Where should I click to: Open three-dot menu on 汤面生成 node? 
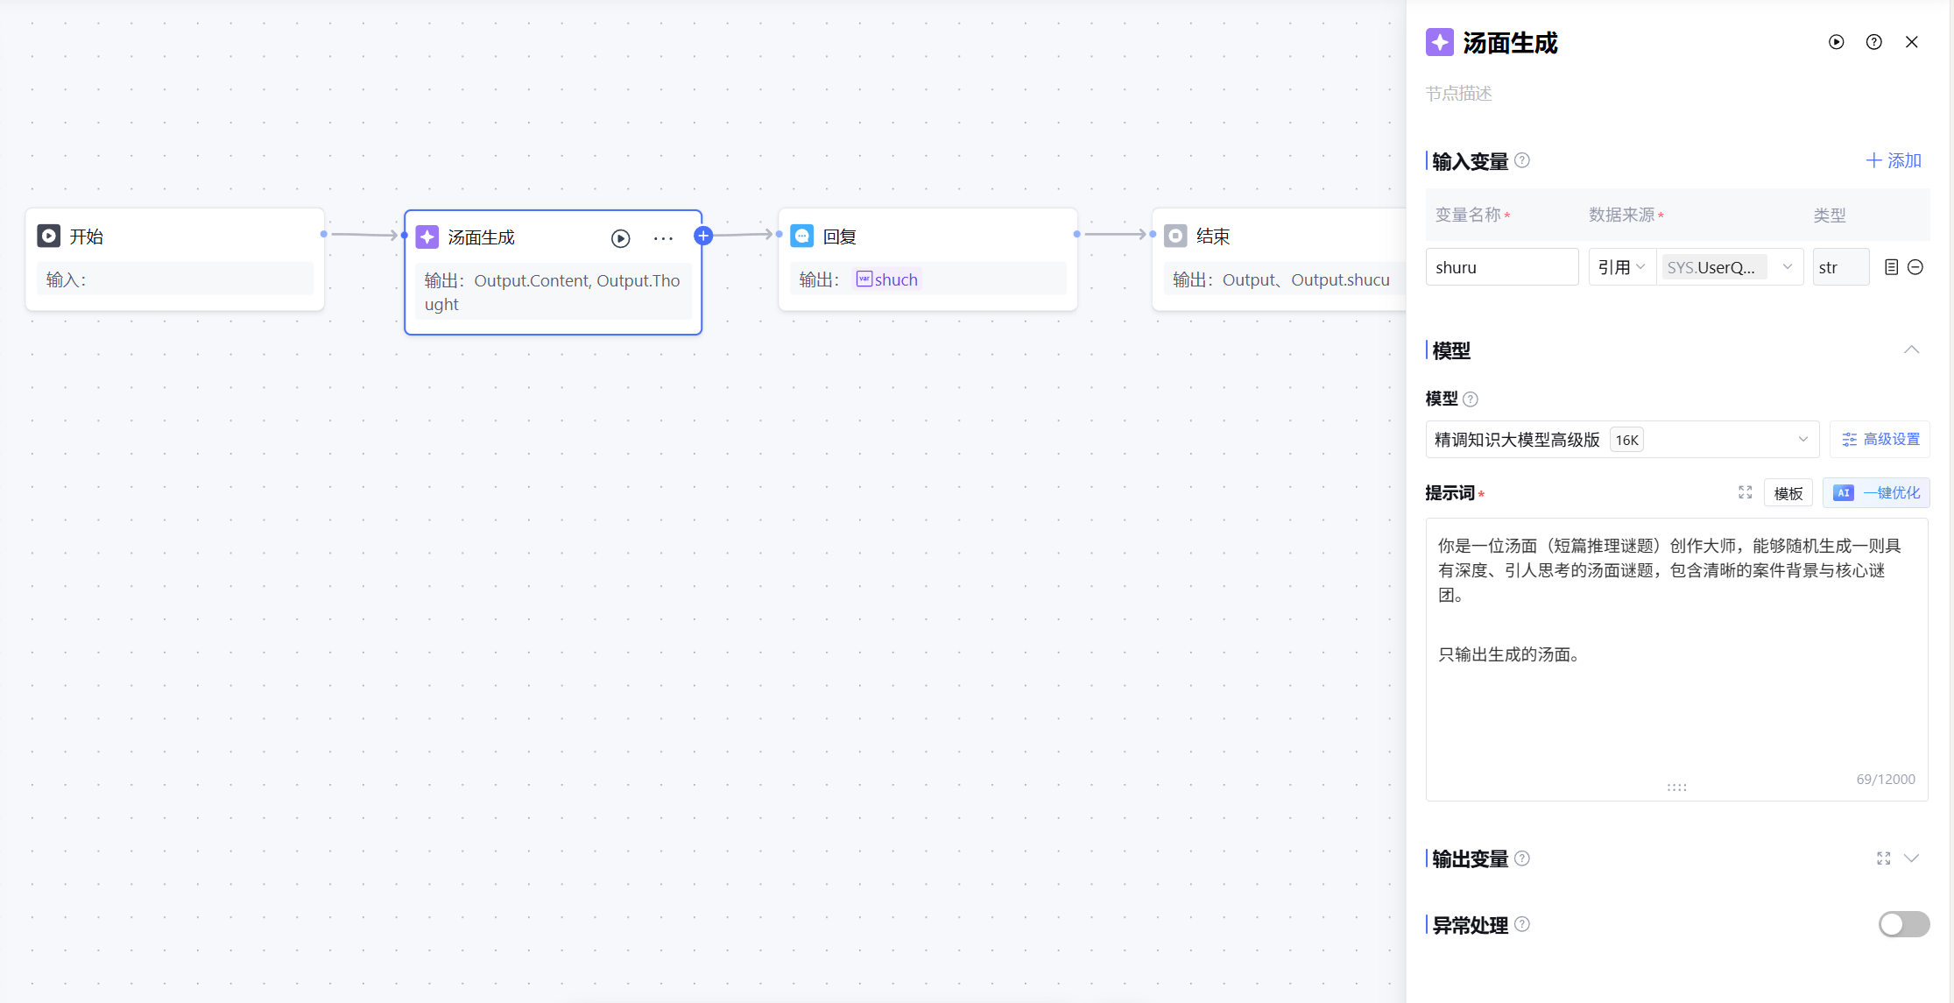[663, 238]
